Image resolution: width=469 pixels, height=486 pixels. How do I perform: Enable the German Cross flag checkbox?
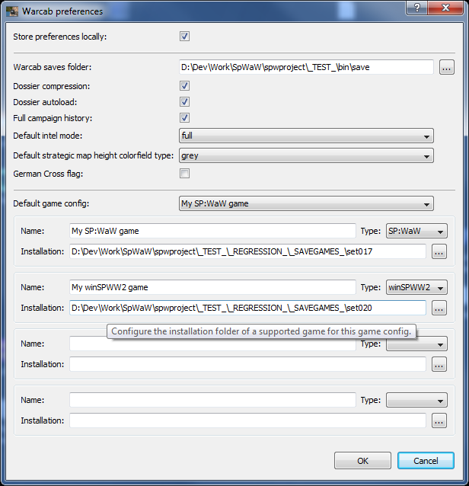[184, 174]
